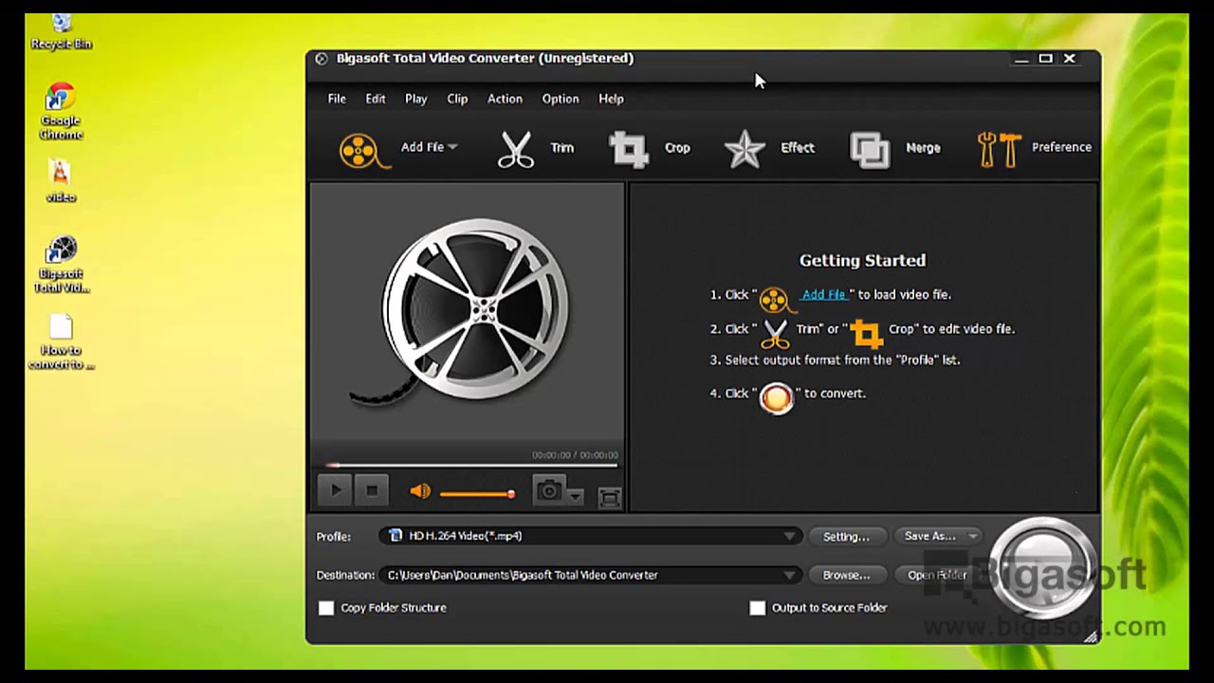Open the Preference tools icon
Screen dimensions: 1214x683
coord(999,149)
